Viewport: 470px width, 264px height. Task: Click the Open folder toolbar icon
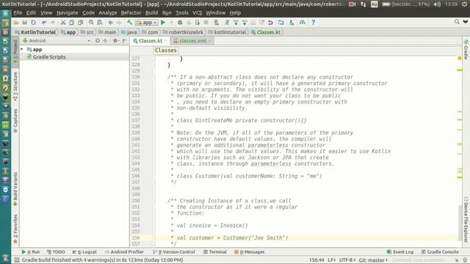pos(16,23)
